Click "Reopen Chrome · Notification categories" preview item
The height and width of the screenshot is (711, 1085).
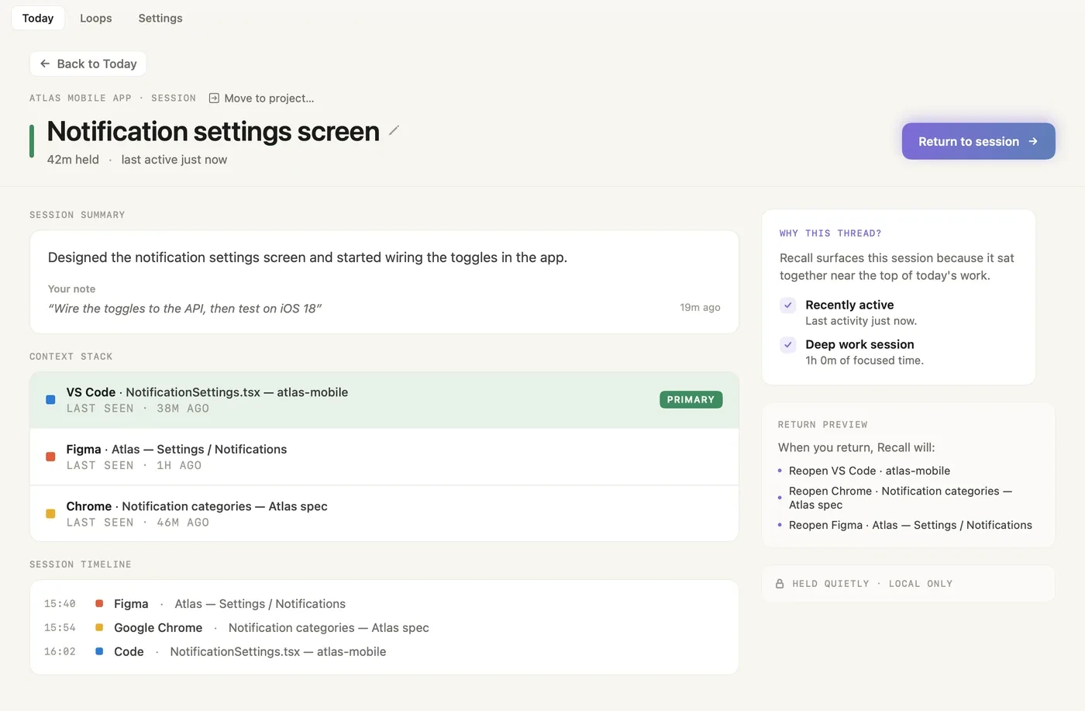[901, 498]
